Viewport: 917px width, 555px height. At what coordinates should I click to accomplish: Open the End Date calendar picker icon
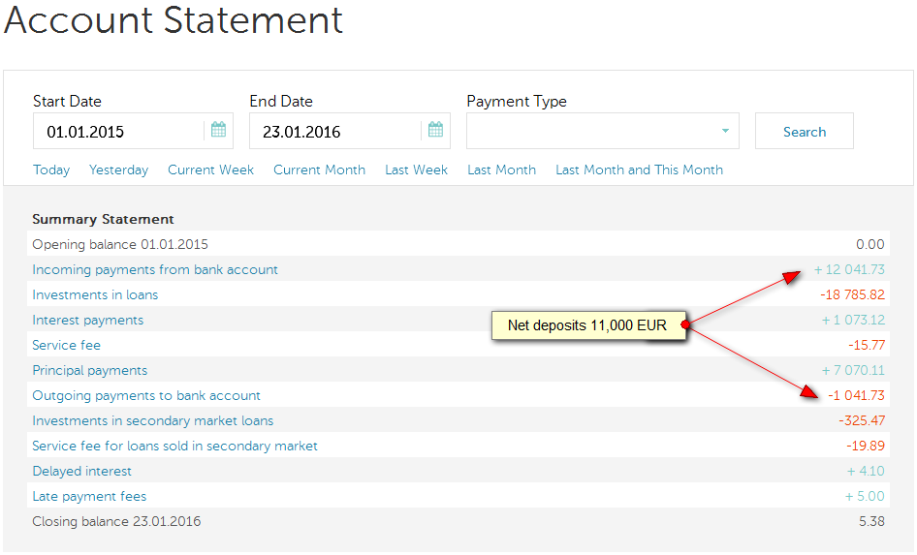click(435, 130)
